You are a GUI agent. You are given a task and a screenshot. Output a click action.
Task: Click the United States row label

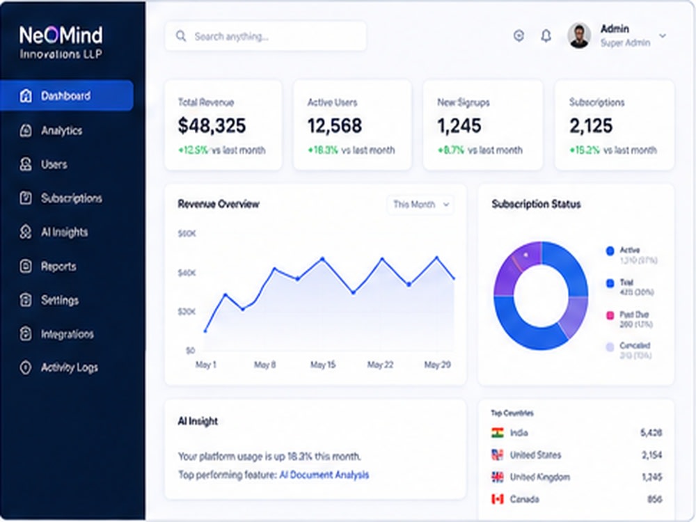click(535, 455)
